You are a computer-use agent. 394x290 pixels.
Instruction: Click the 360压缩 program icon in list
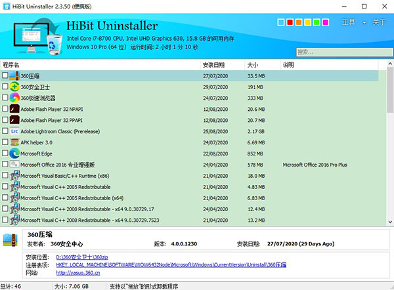(14, 76)
